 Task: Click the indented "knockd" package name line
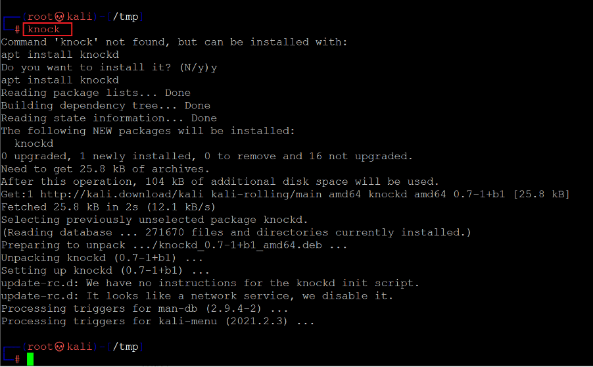click(34, 143)
